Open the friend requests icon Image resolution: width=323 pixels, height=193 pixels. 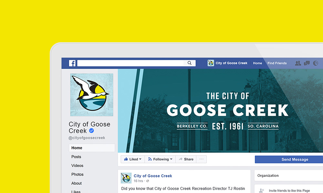(x=298, y=63)
